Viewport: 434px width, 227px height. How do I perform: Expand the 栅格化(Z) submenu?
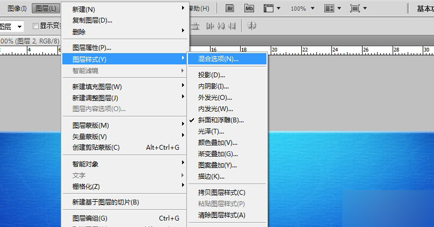coord(125,186)
